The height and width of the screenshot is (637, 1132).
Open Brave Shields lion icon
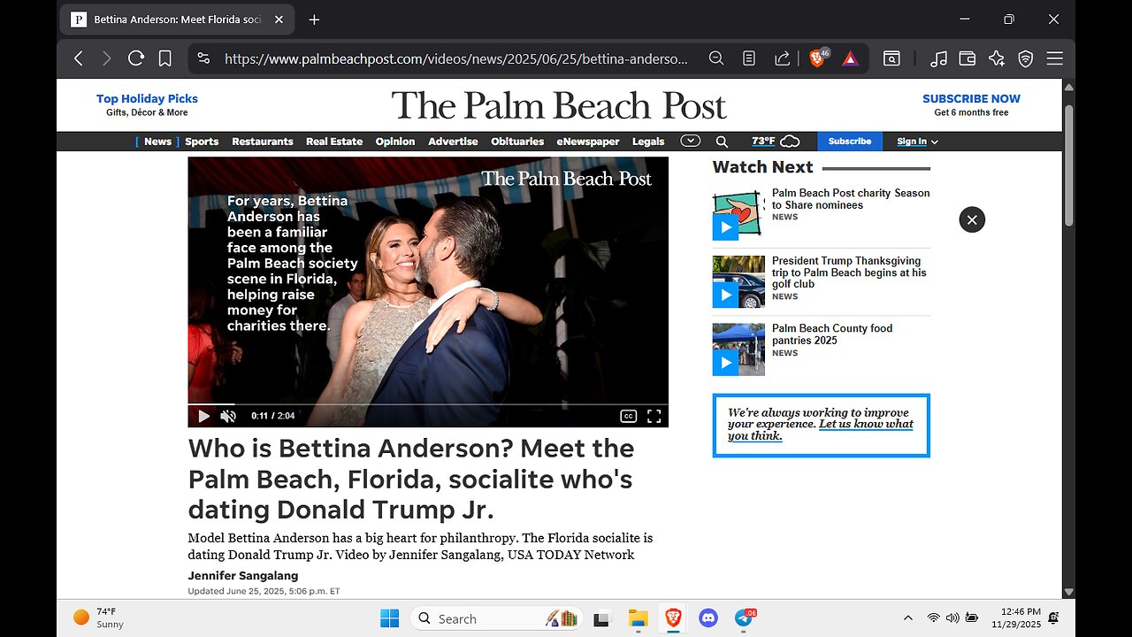click(818, 58)
